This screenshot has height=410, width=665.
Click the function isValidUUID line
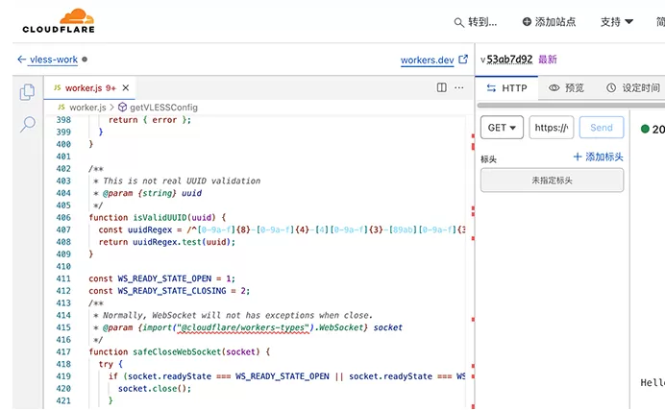click(158, 218)
